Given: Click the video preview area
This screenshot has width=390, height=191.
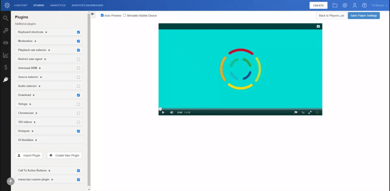Looking at the screenshot, I should point(240,69).
